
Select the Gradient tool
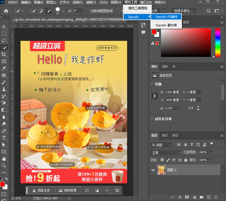click(4, 110)
